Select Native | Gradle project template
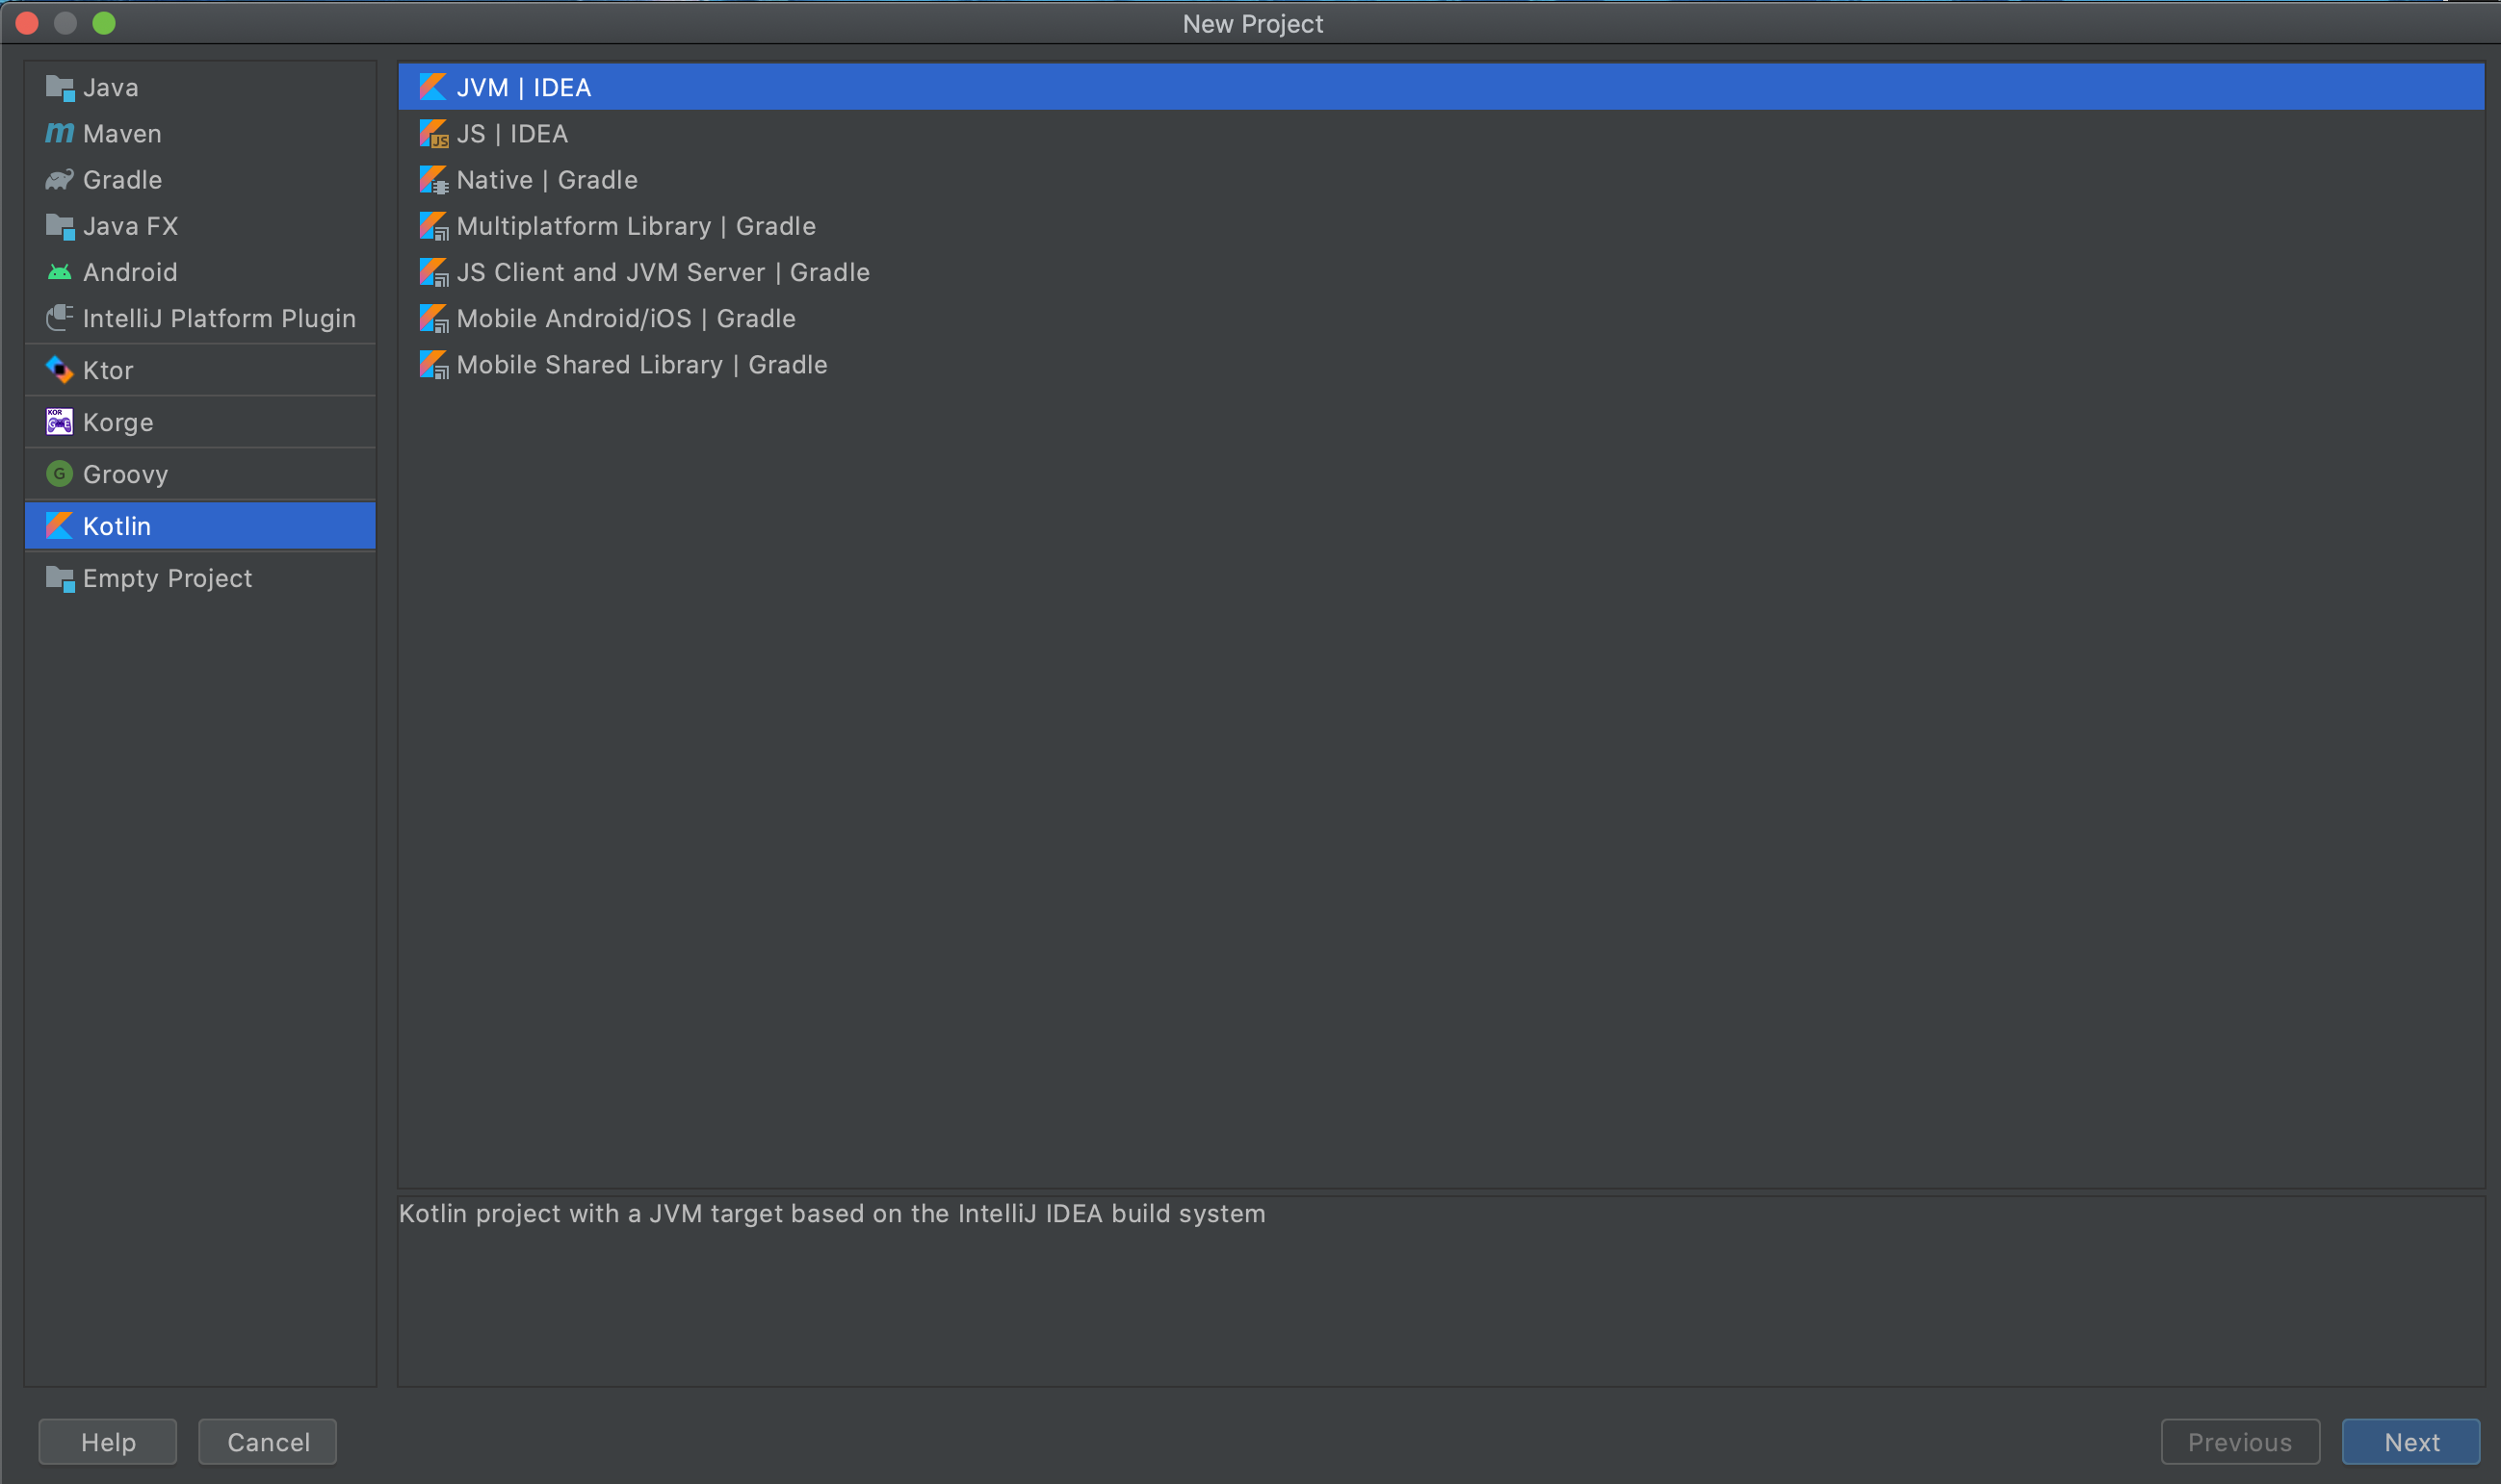 (546, 178)
